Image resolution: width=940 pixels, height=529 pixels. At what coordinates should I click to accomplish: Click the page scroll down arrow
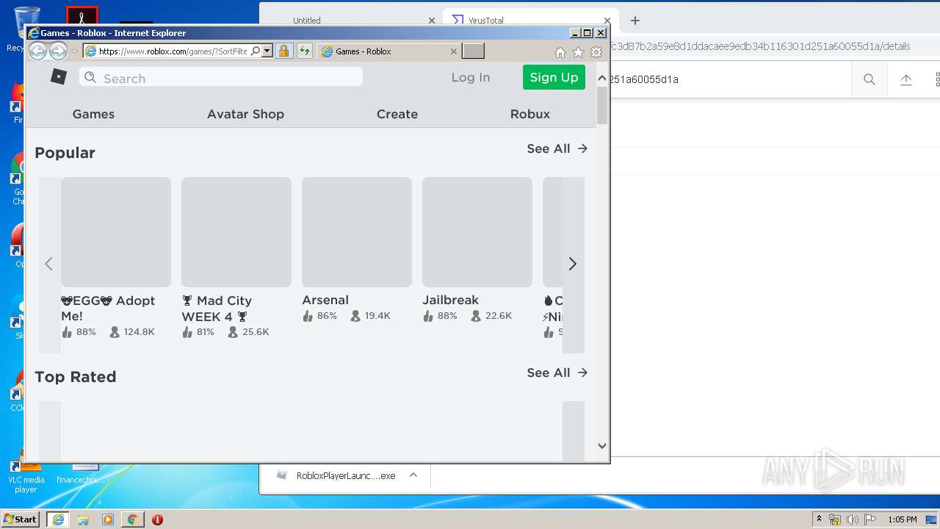tap(602, 445)
